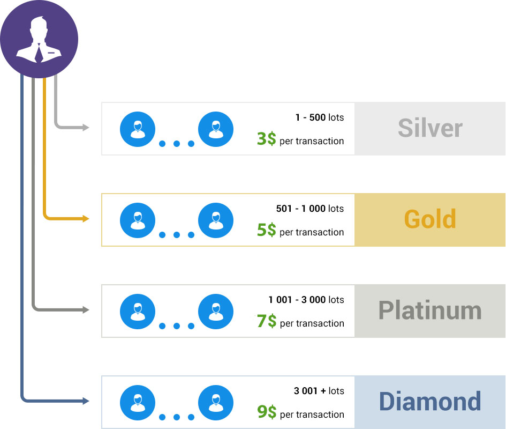This screenshot has height=429, width=506.
Task: Click the first user icon in Silver row
Action: point(138,129)
